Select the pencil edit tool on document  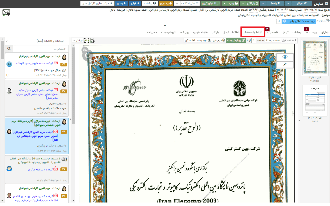click(x=285, y=64)
